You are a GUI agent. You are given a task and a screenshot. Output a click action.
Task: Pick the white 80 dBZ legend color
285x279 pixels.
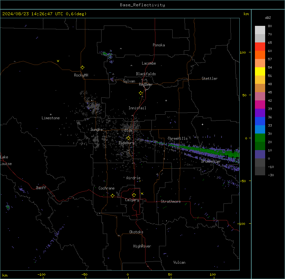[260, 30]
